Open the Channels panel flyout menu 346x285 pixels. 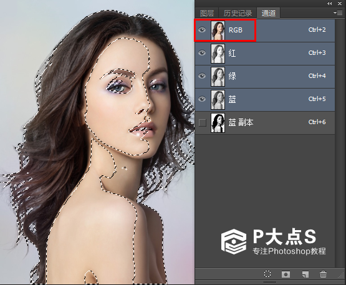[x=338, y=13]
